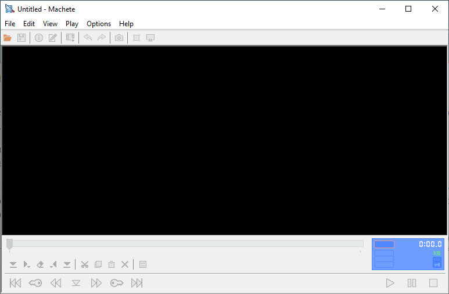Click the insert video file filmstrip icon
Screen dimensions: 449x294
pos(70,38)
